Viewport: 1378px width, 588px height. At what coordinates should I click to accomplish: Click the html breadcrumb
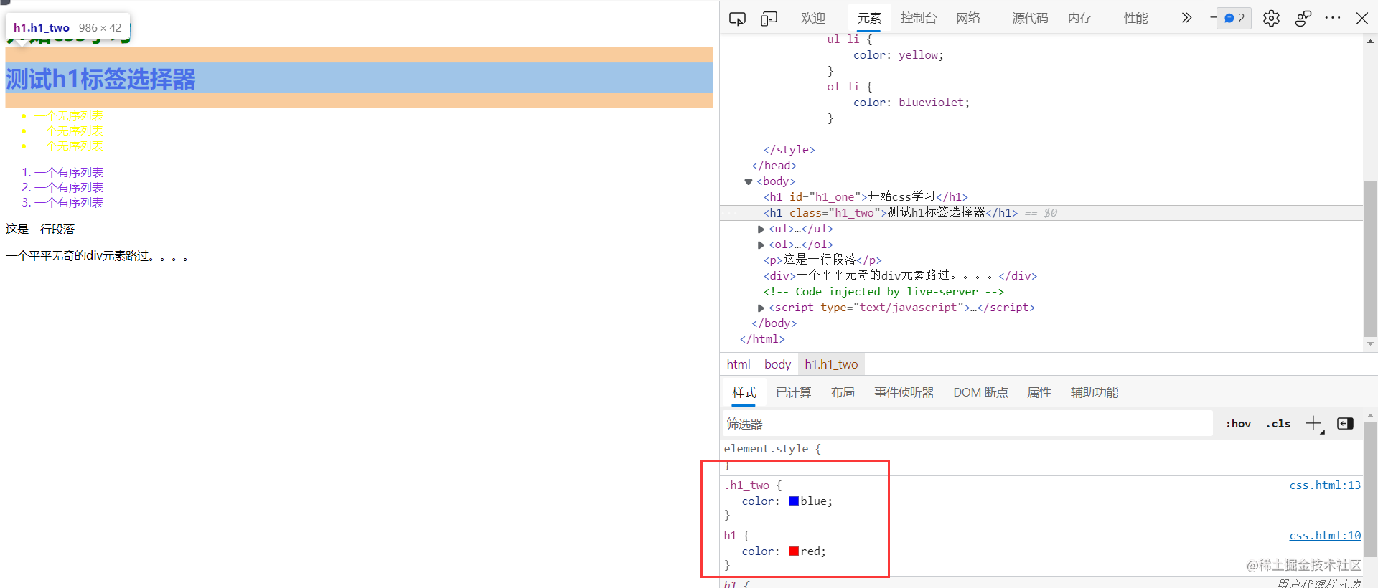[x=739, y=364]
